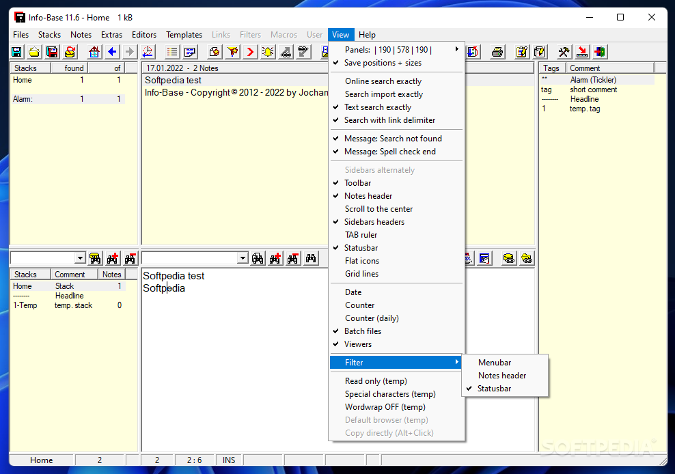
Task: Click the INS status bar indicator
Action: (x=229, y=460)
